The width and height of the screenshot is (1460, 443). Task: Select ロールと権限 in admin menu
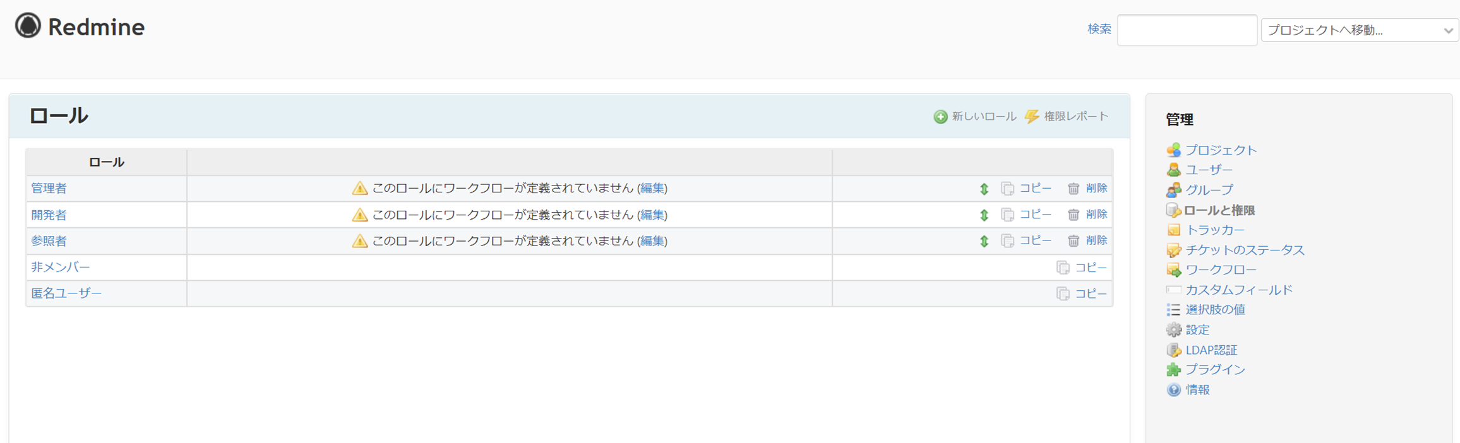(x=1219, y=210)
